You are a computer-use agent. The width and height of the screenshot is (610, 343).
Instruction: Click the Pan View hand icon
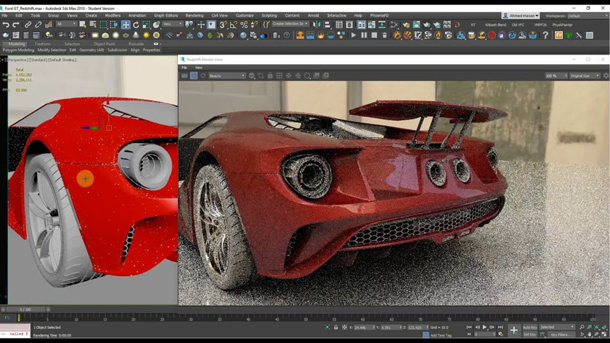pos(590,335)
